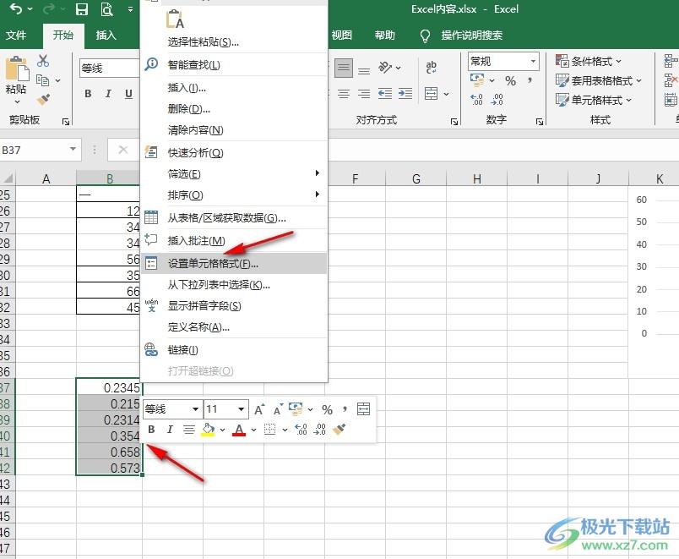Toggle Bold in the ribbon font group
The width and height of the screenshot is (679, 559).
[88, 94]
